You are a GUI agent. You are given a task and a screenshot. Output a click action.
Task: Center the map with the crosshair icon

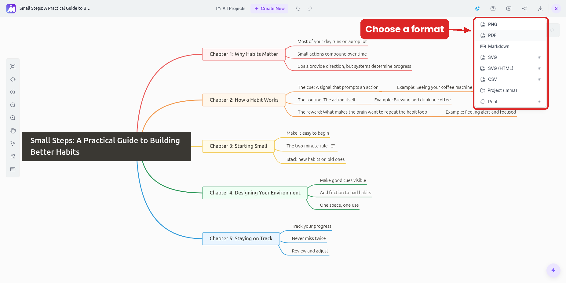click(13, 79)
